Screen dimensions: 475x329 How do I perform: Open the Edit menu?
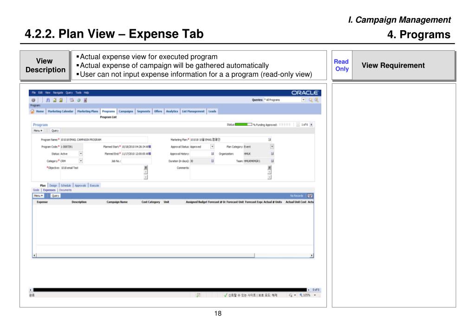[40, 93]
